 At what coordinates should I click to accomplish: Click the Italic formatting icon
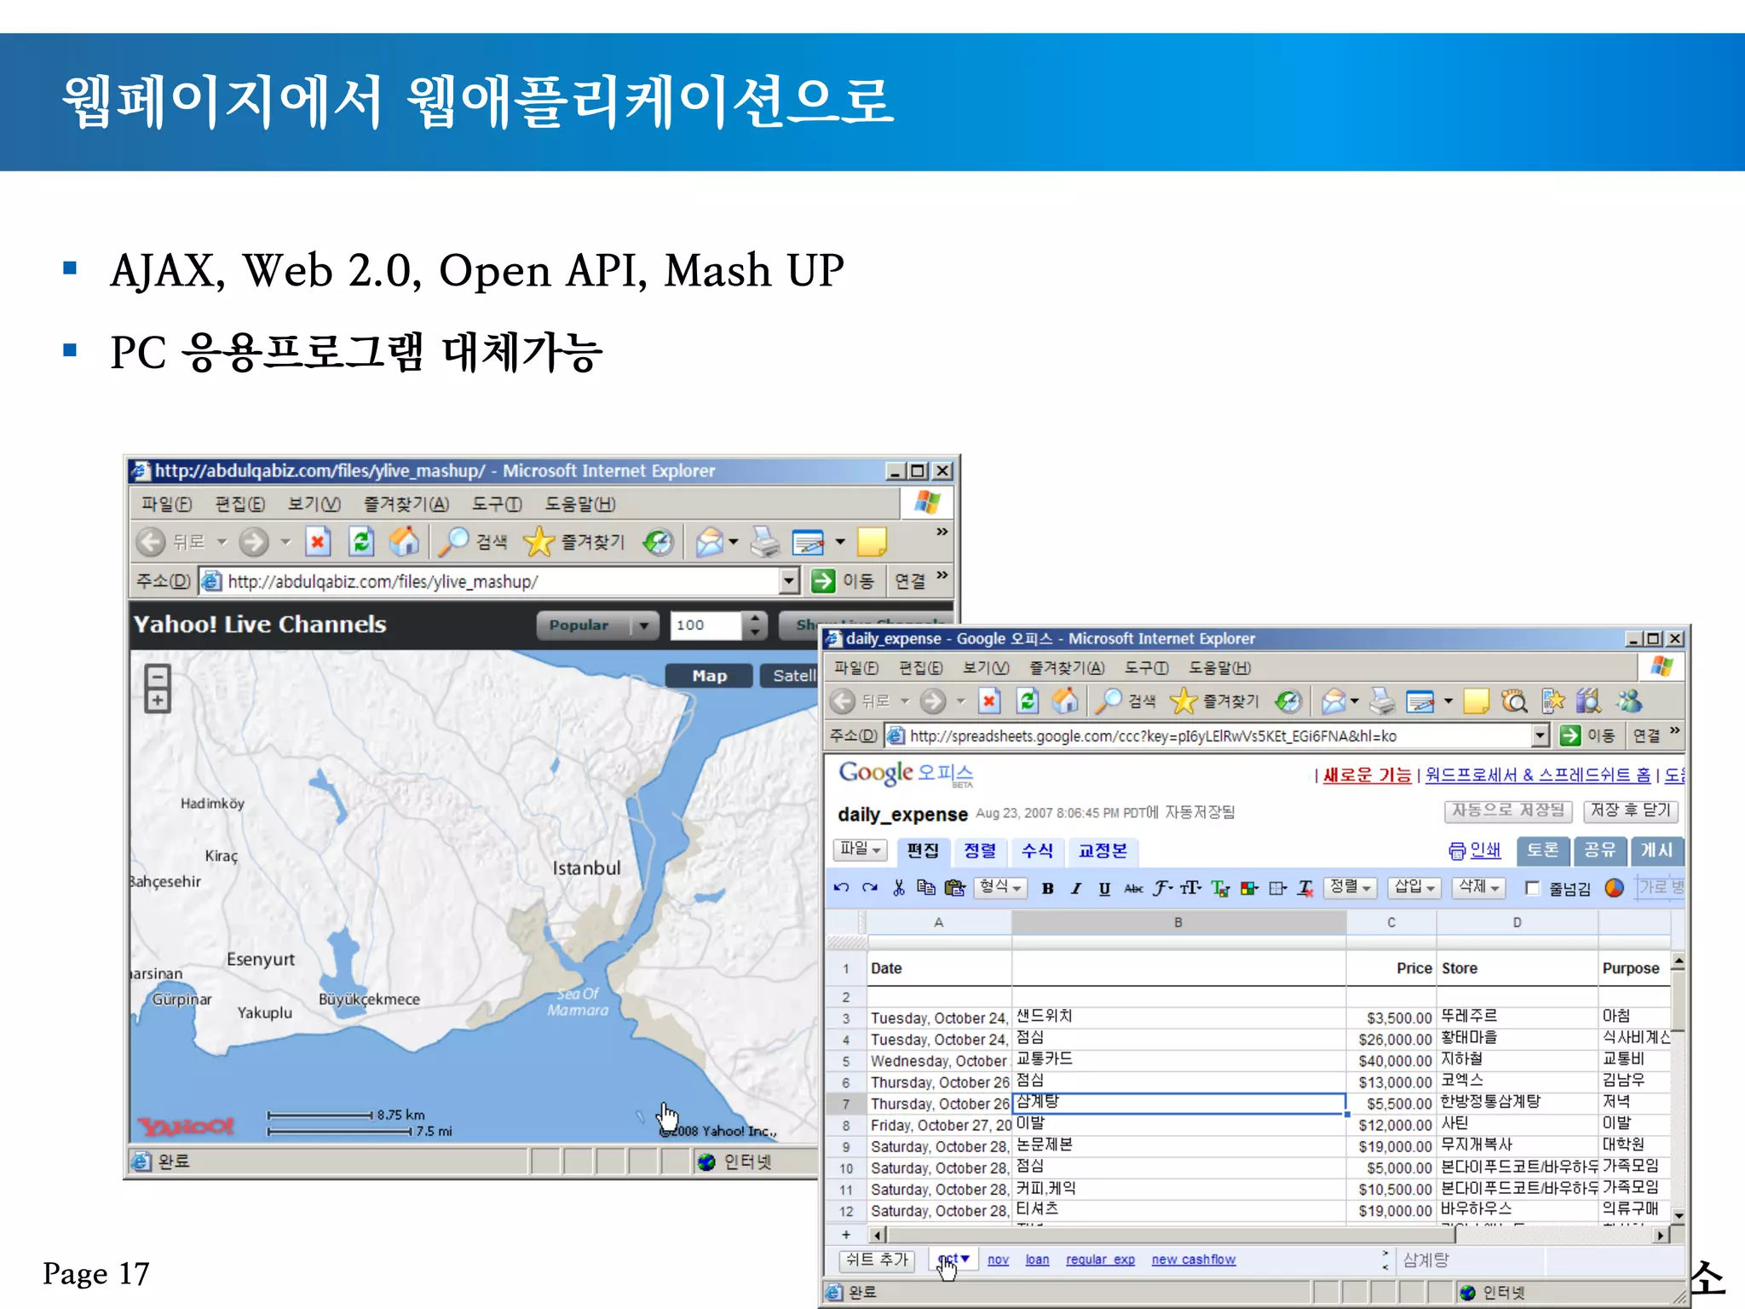(1076, 889)
